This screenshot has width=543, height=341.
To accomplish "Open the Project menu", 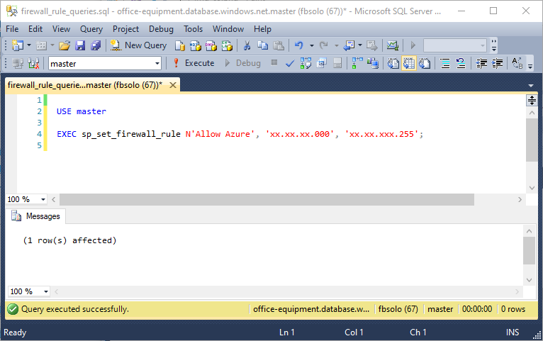I will 125,29.
